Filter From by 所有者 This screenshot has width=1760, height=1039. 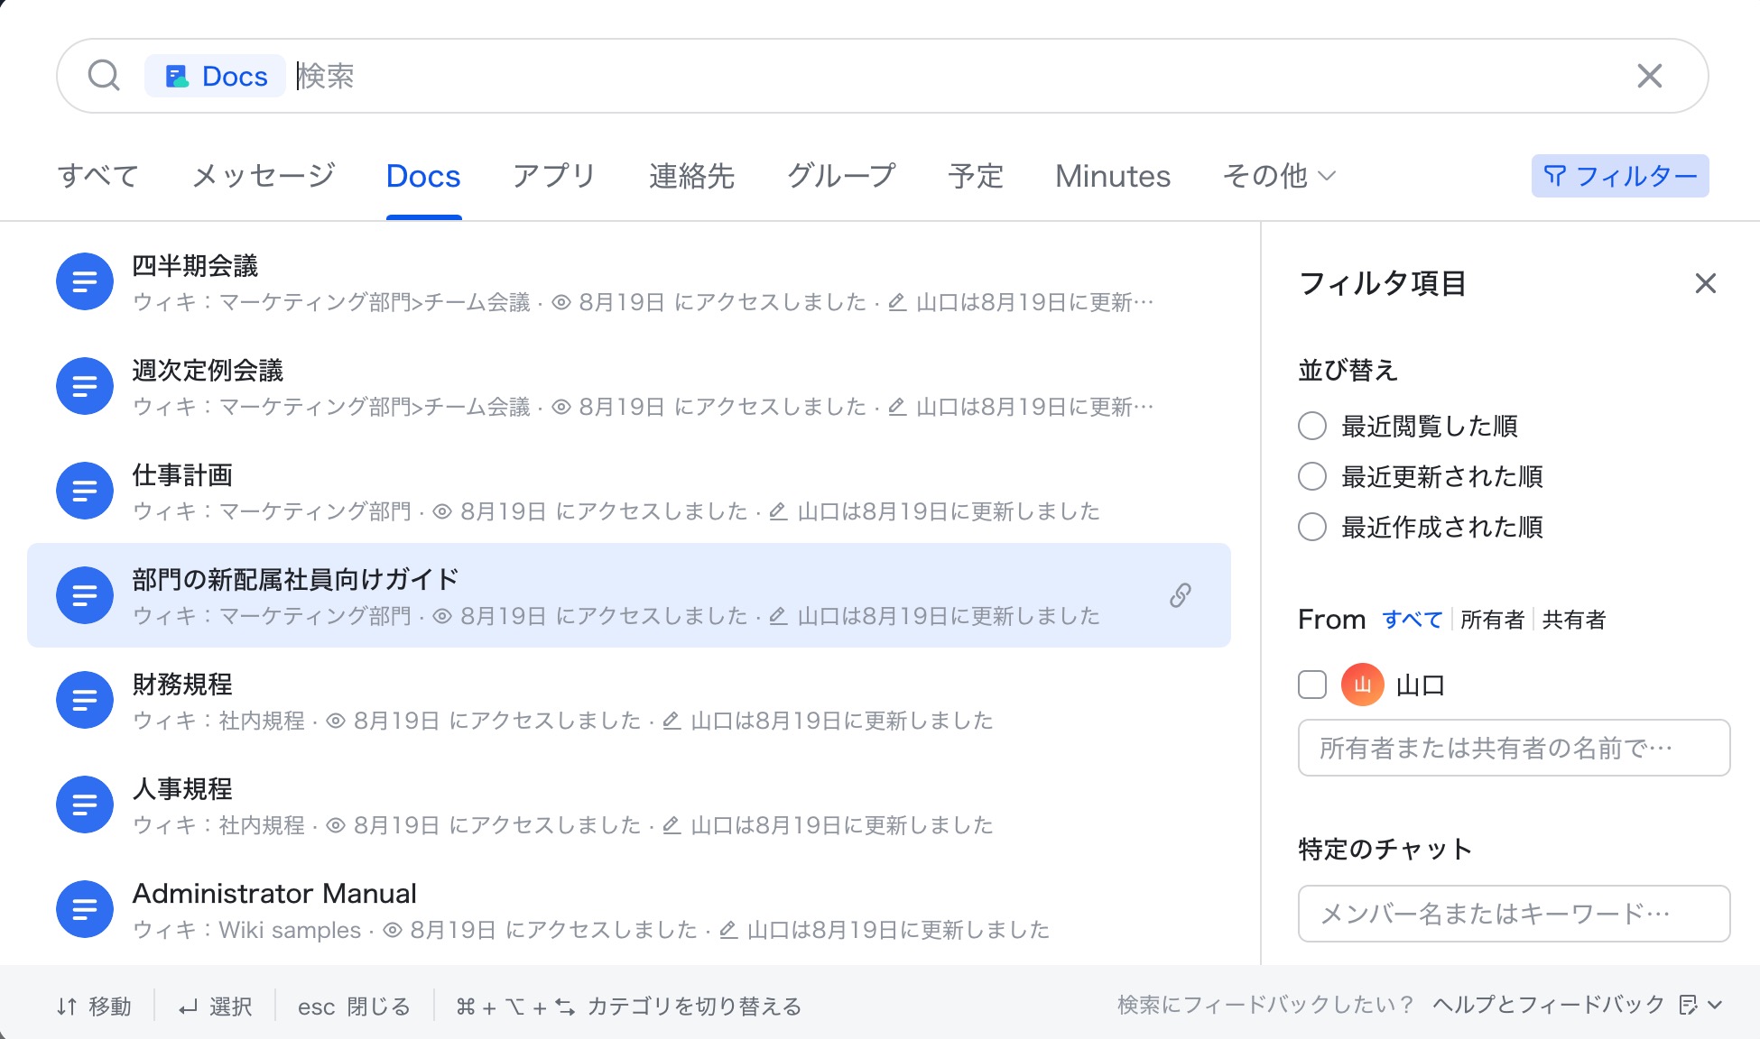pyautogui.click(x=1491, y=620)
